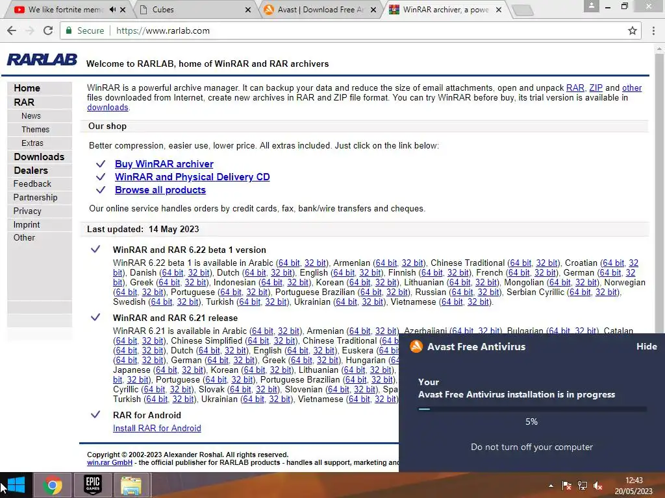Open Chrome three-dot menu

click(x=653, y=30)
